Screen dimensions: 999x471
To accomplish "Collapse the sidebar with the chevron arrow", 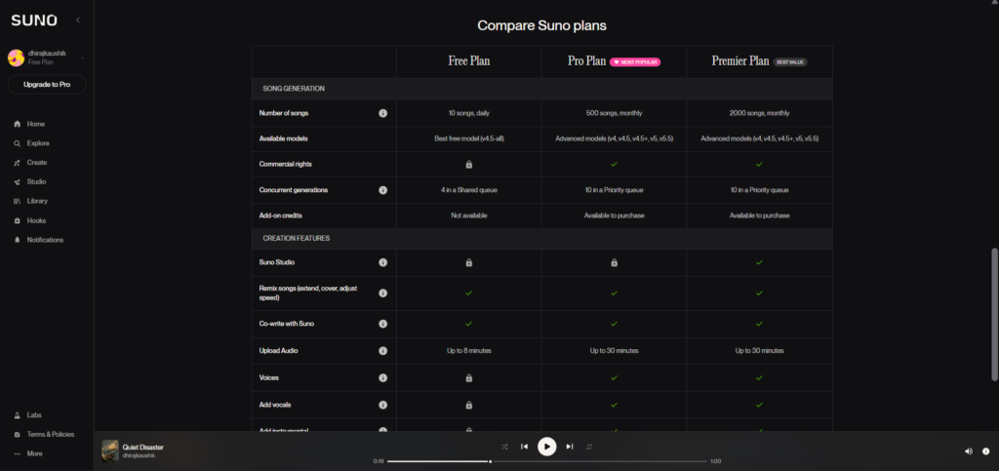I will (x=78, y=20).
